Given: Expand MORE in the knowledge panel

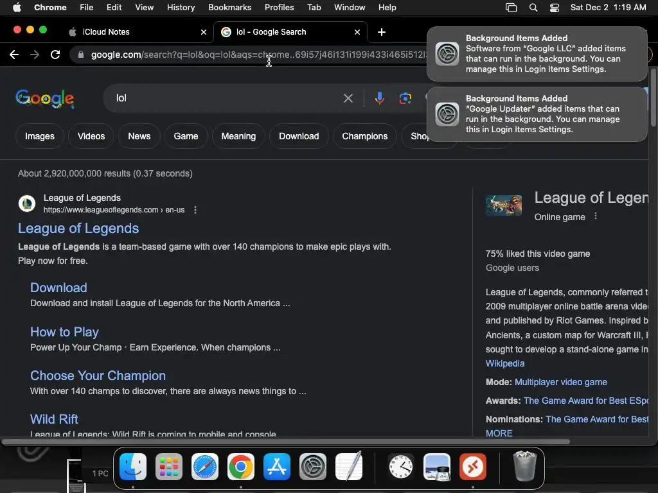Looking at the screenshot, I should tap(499, 433).
